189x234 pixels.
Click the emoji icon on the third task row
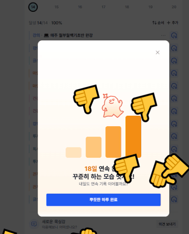174,61
